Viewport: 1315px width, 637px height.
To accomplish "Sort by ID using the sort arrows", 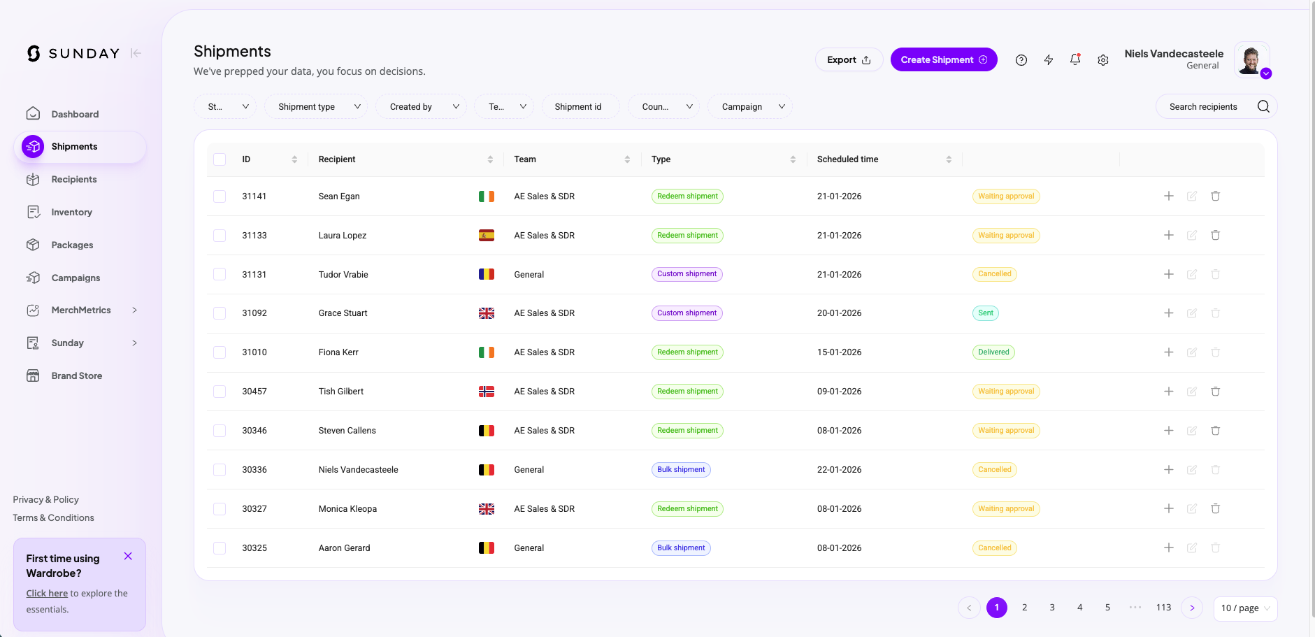I will click(294, 159).
